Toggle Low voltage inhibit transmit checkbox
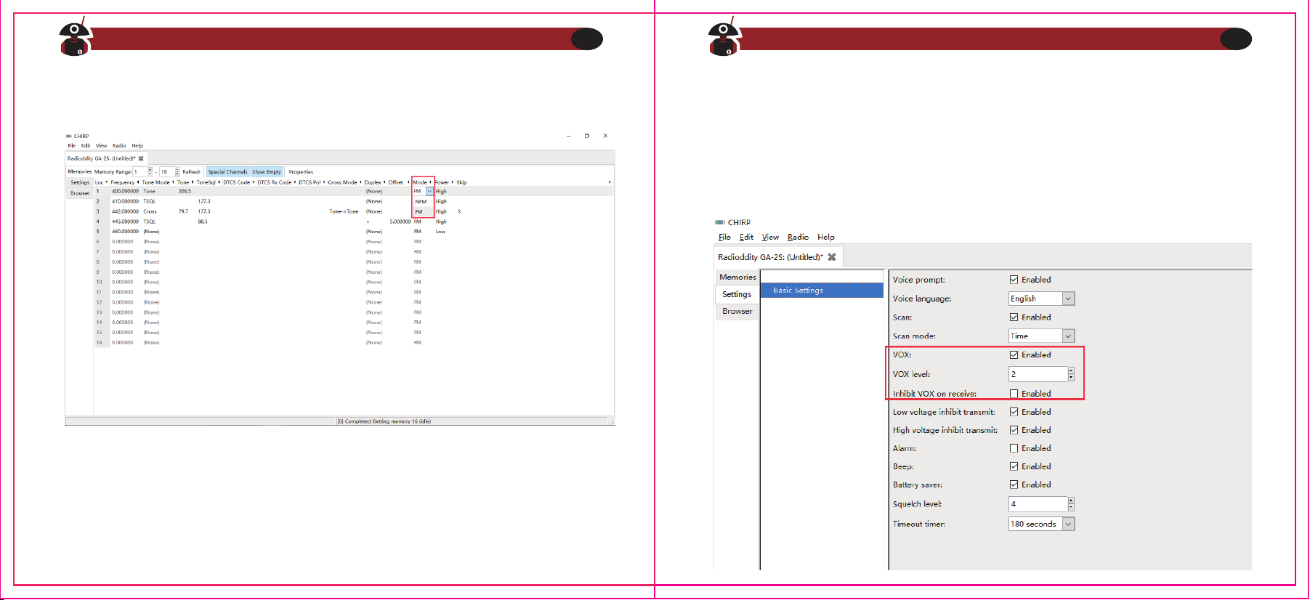Viewport: 1310px width, 600px height. coord(1014,413)
